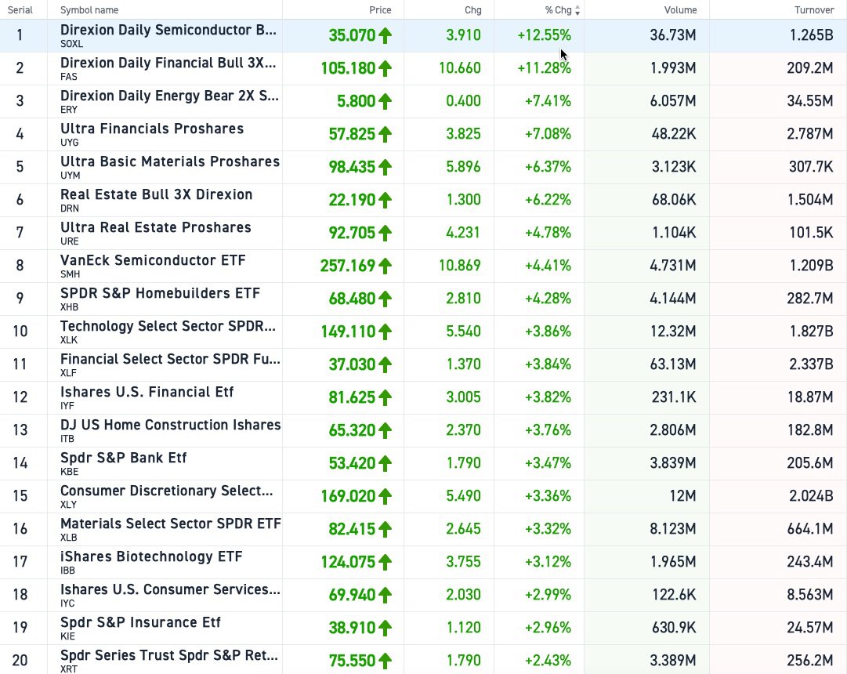Click the up arrow beside price 68.480
The image size is (847, 674).
385,299
